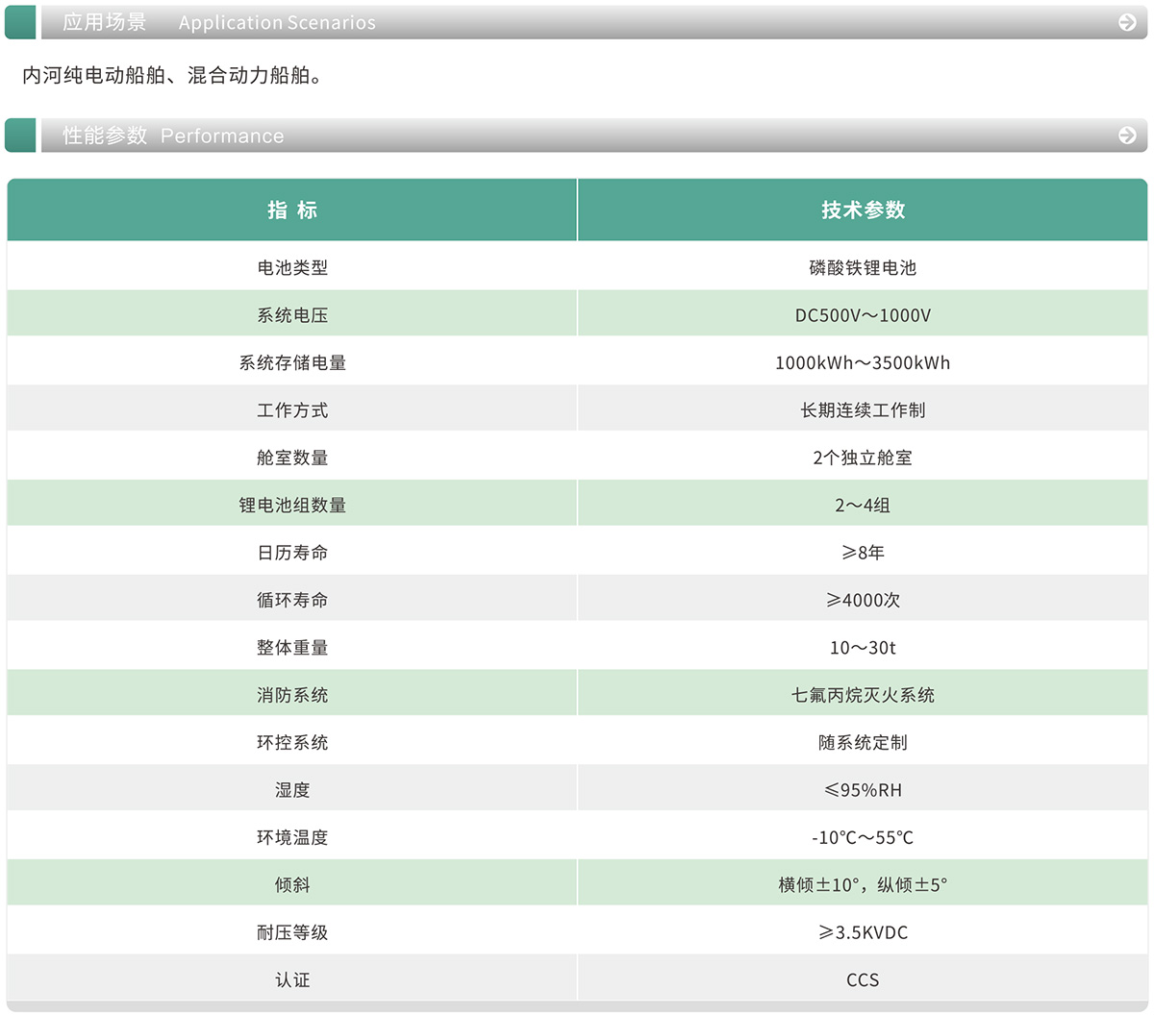
Task: Select the 2个独立舱室 cell
Action: (863, 458)
